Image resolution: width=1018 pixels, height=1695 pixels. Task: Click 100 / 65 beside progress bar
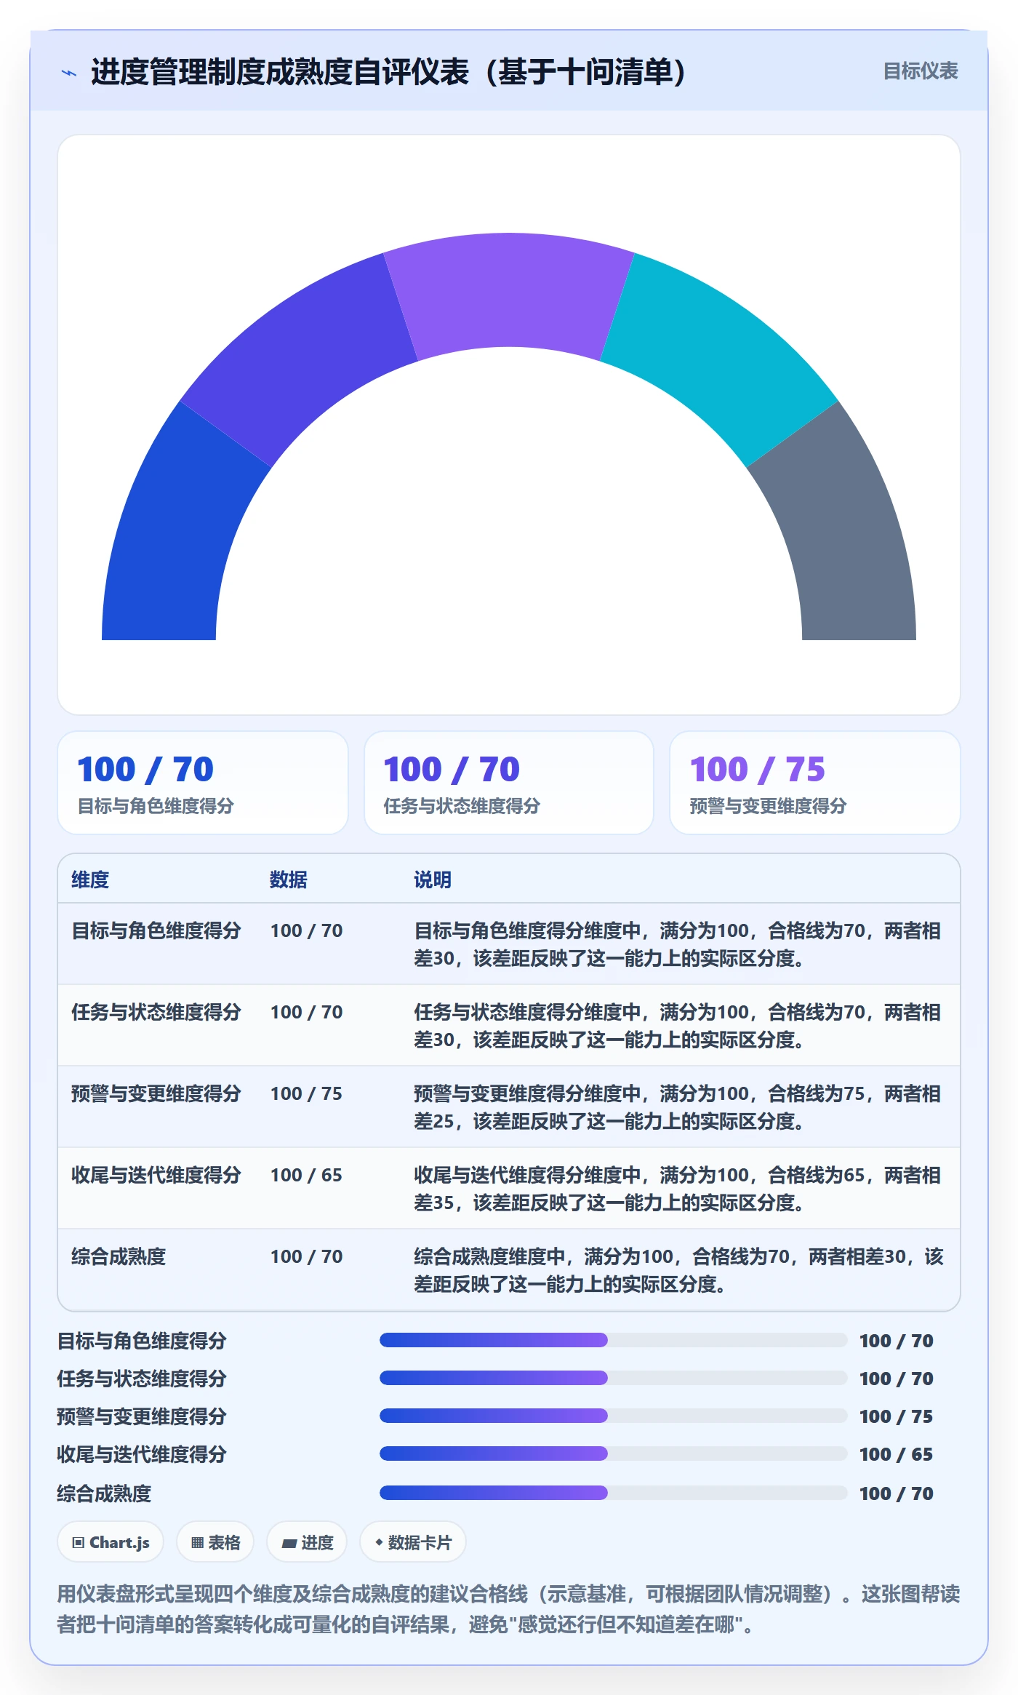click(896, 1454)
